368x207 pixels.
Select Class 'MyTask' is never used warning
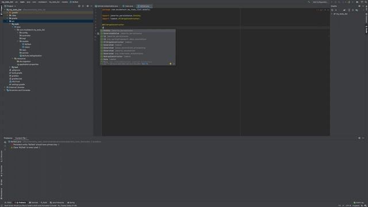25,148
